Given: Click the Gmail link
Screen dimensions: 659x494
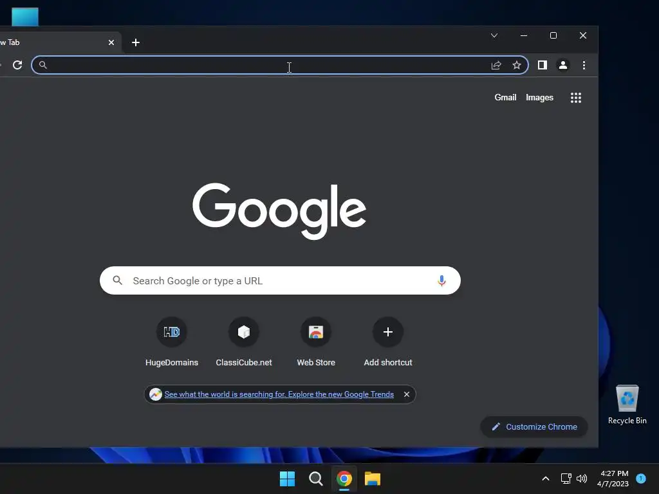Looking at the screenshot, I should click(505, 98).
